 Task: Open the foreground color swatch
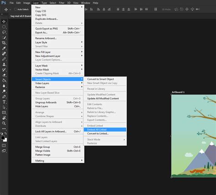(x=3, y=138)
